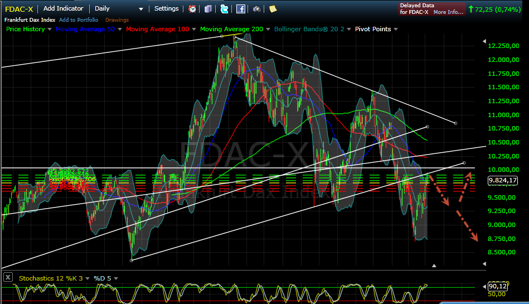The width and height of the screenshot is (529, 304).
Task: Share chart via the Twitter icon
Action: coord(224,9)
